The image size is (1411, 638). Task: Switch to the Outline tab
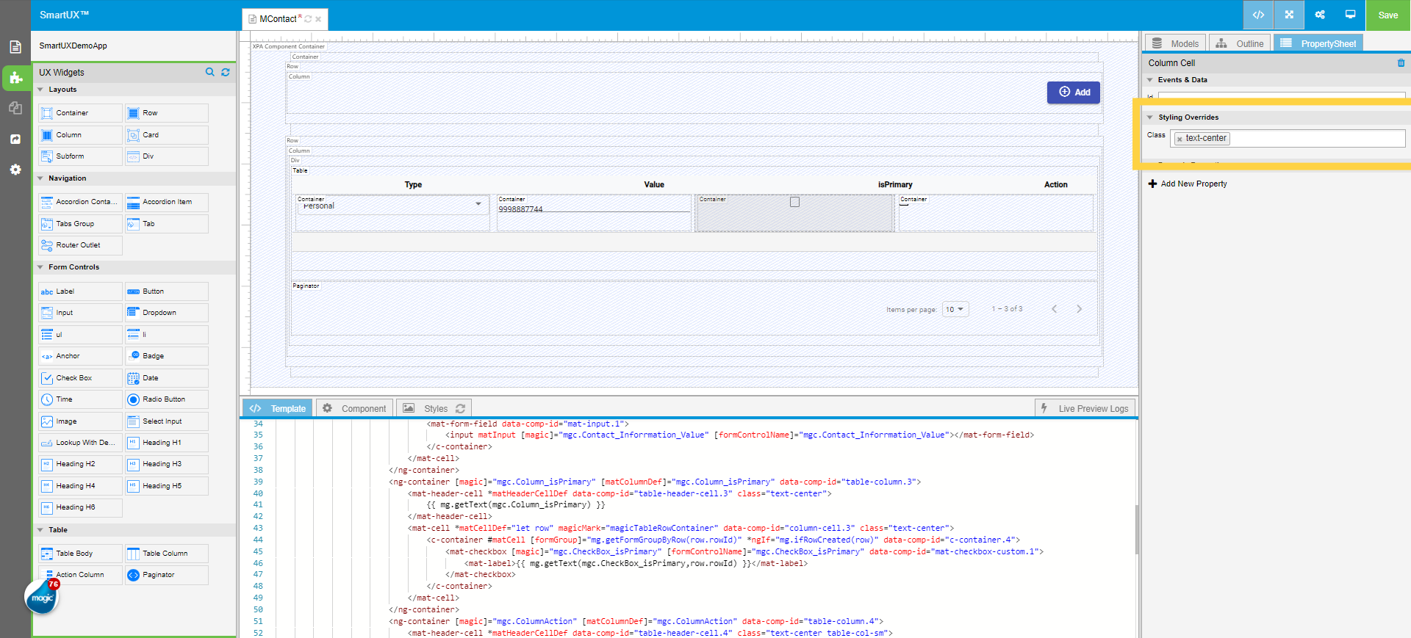(1241, 44)
